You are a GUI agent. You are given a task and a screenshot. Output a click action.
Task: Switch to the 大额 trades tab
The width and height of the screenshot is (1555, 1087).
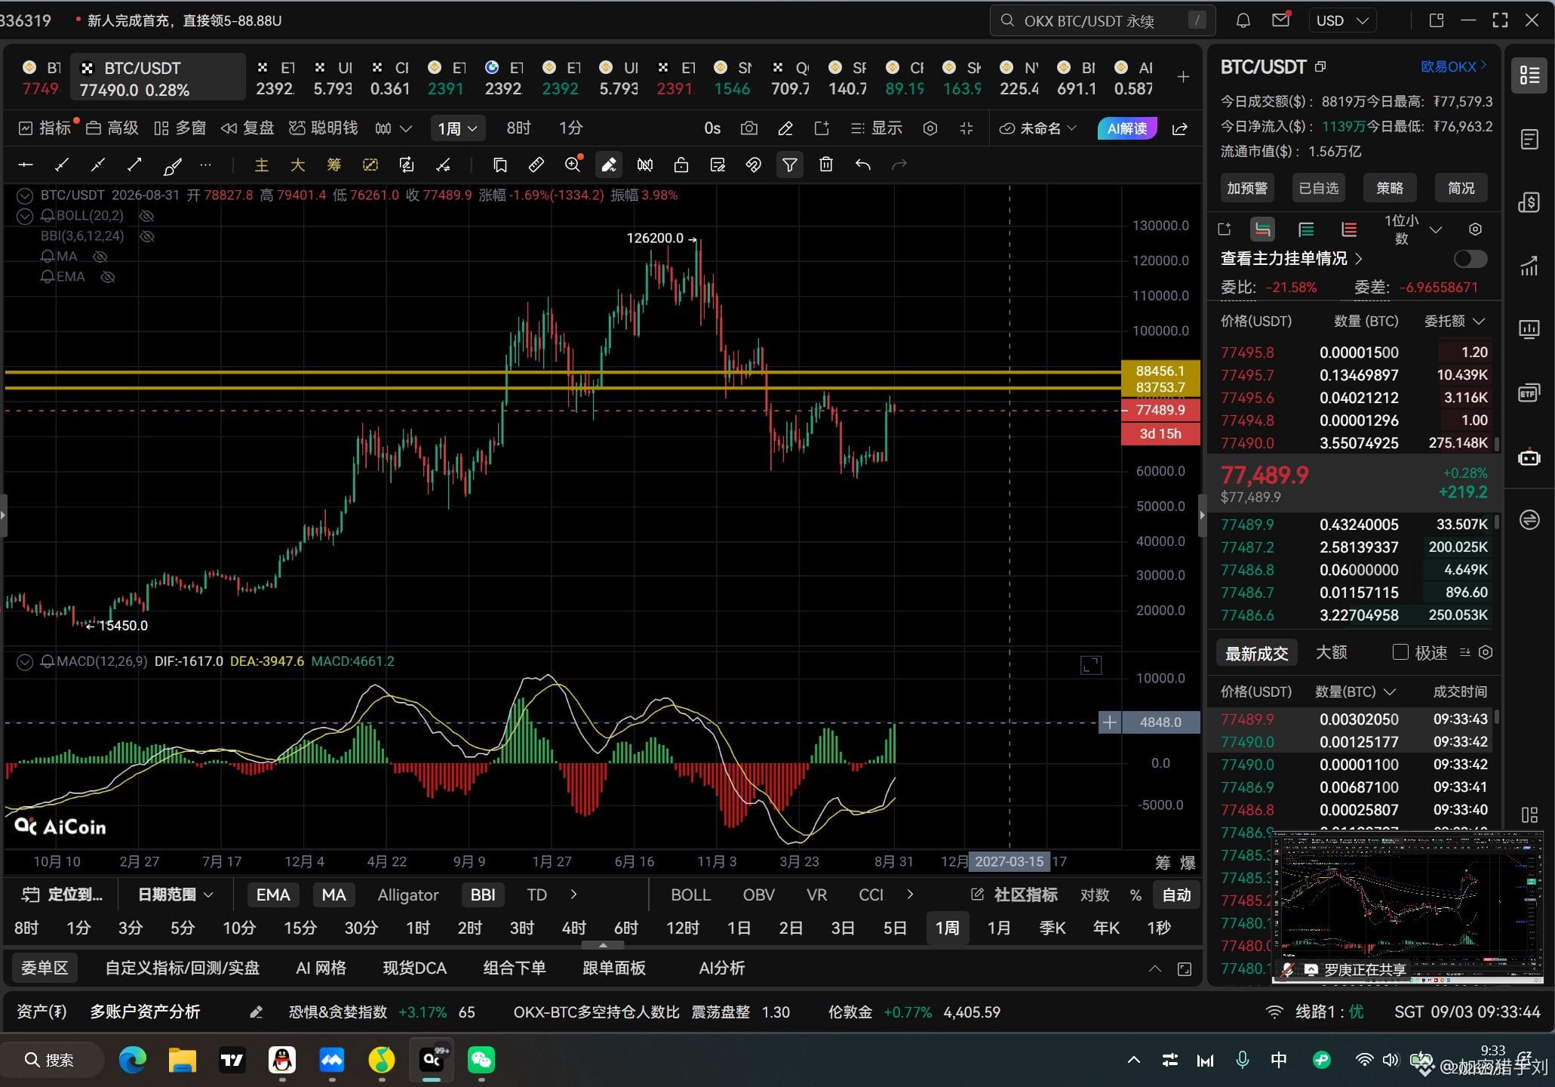pyautogui.click(x=1331, y=652)
